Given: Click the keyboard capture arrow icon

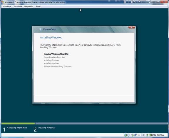Looking at the screenshot, I should pos(150,135).
